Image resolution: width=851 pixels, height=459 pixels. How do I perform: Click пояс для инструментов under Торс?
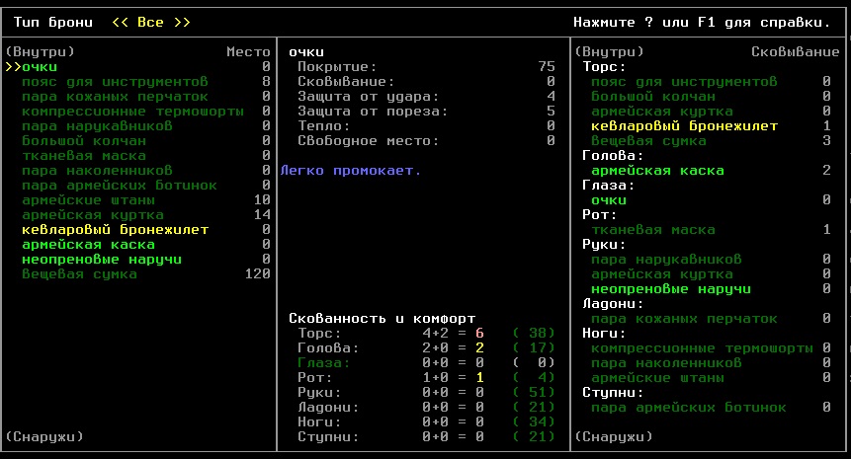coord(684,82)
